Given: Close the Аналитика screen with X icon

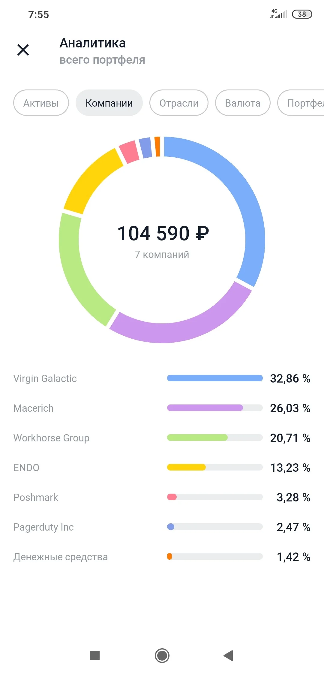Looking at the screenshot, I should 23,50.
